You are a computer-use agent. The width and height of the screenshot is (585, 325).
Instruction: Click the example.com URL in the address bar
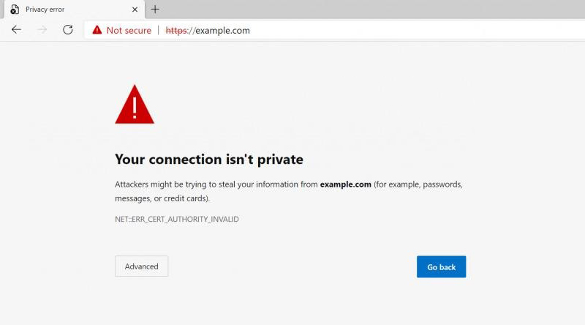[208, 30]
